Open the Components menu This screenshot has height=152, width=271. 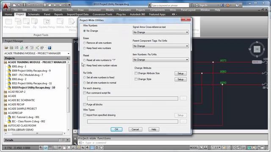tap(158, 10)
